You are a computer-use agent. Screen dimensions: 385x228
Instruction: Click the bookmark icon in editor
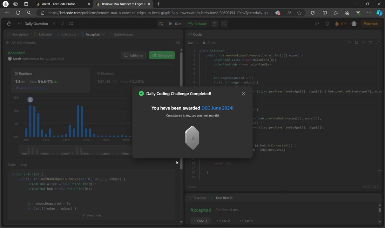tap(356, 43)
